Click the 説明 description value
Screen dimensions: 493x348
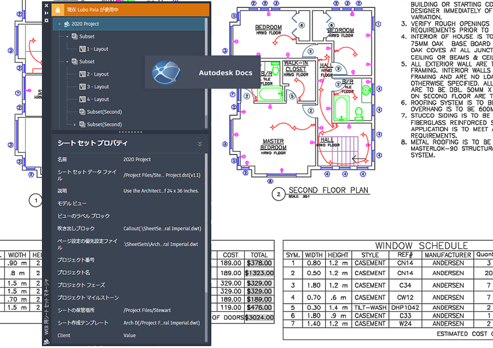pyautogui.click(x=161, y=191)
